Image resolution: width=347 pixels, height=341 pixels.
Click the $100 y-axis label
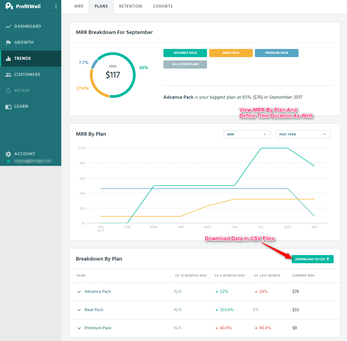click(x=82, y=148)
